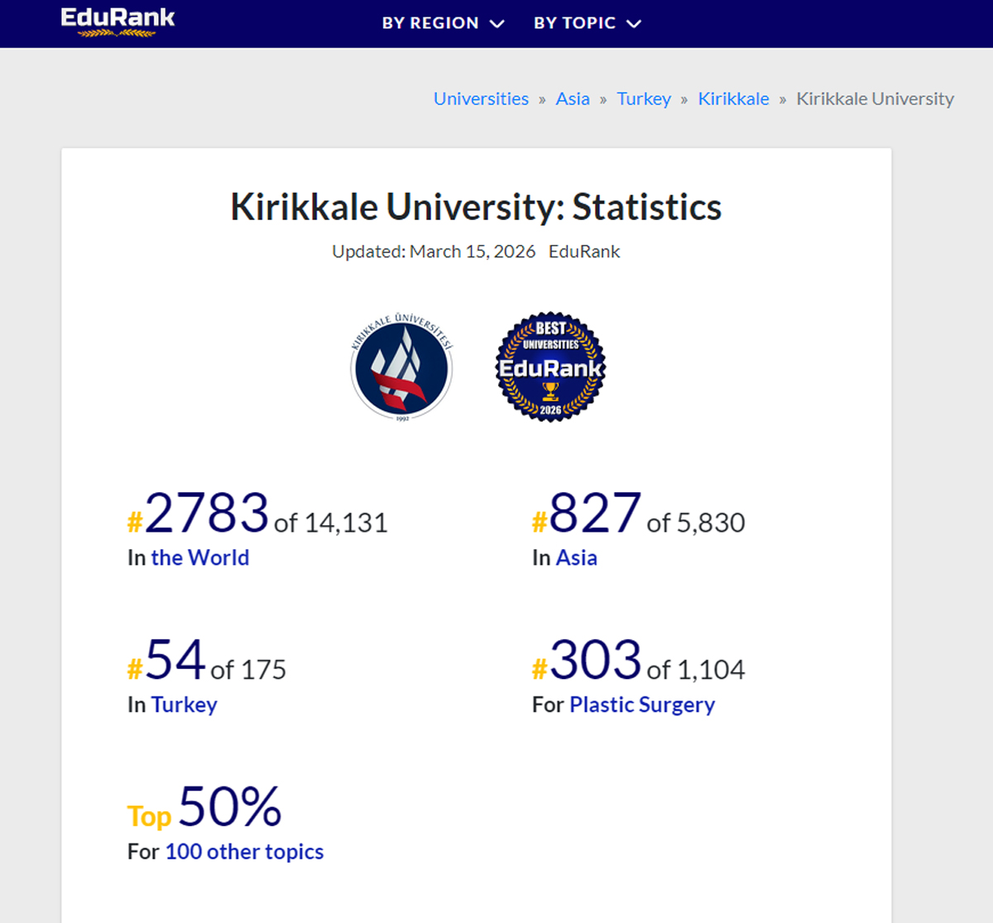The width and height of the screenshot is (993, 923).
Task: Go to Universities breadcrumb link
Action: point(481,98)
